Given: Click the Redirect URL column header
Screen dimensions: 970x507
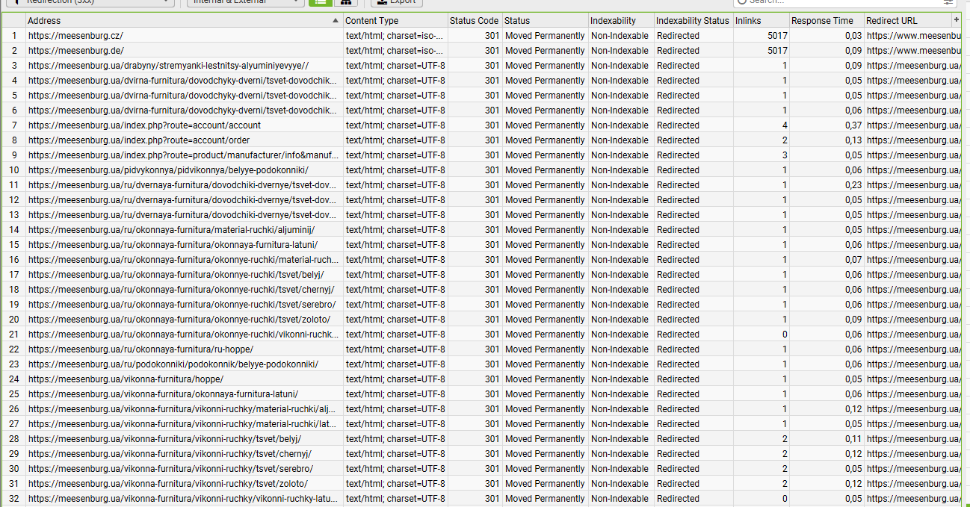Looking at the screenshot, I should point(907,20).
